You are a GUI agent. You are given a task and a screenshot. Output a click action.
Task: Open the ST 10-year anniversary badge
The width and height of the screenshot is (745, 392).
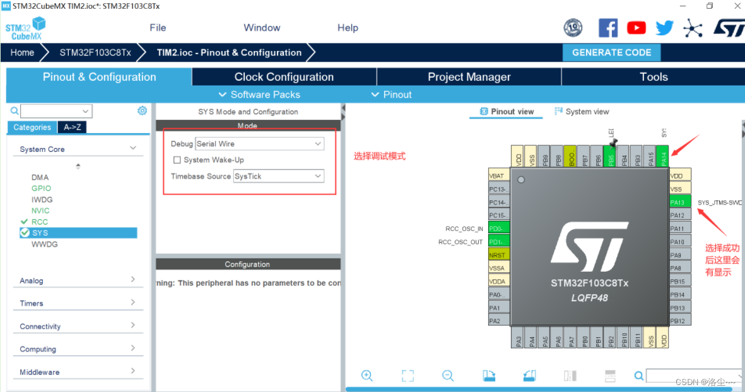(x=573, y=28)
